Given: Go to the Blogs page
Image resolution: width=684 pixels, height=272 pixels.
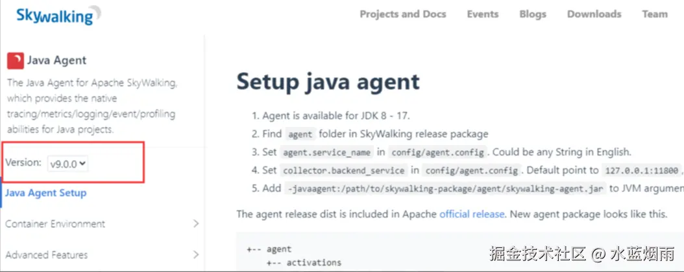Looking at the screenshot, I should tap(533, 14).
